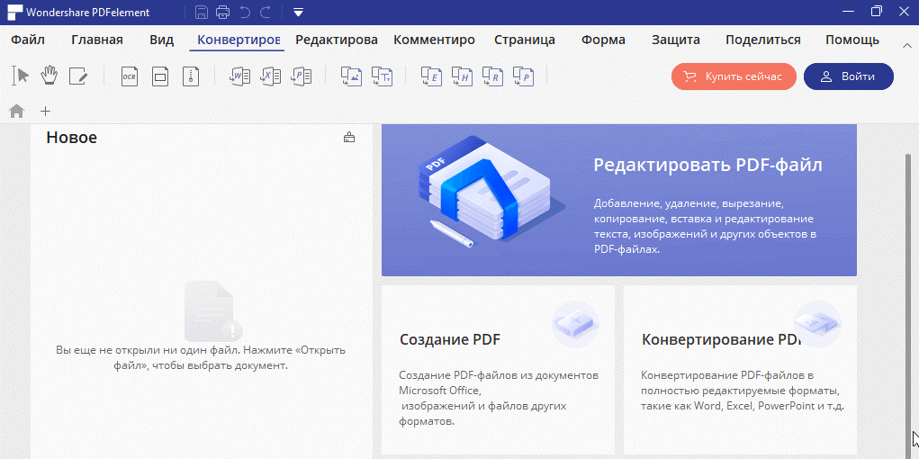Convert PDF to image
The height and width of the screenshot is (459, 919).
tap(352, 76)
